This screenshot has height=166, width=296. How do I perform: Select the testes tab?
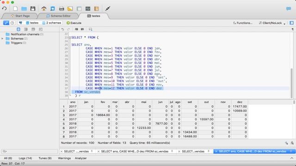click(x=94, y=16)
